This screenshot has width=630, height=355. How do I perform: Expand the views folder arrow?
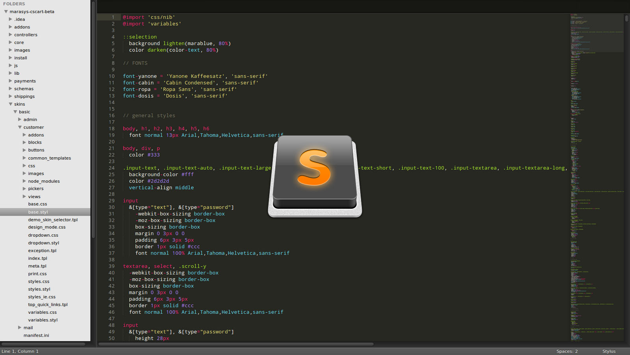point(24,196)
